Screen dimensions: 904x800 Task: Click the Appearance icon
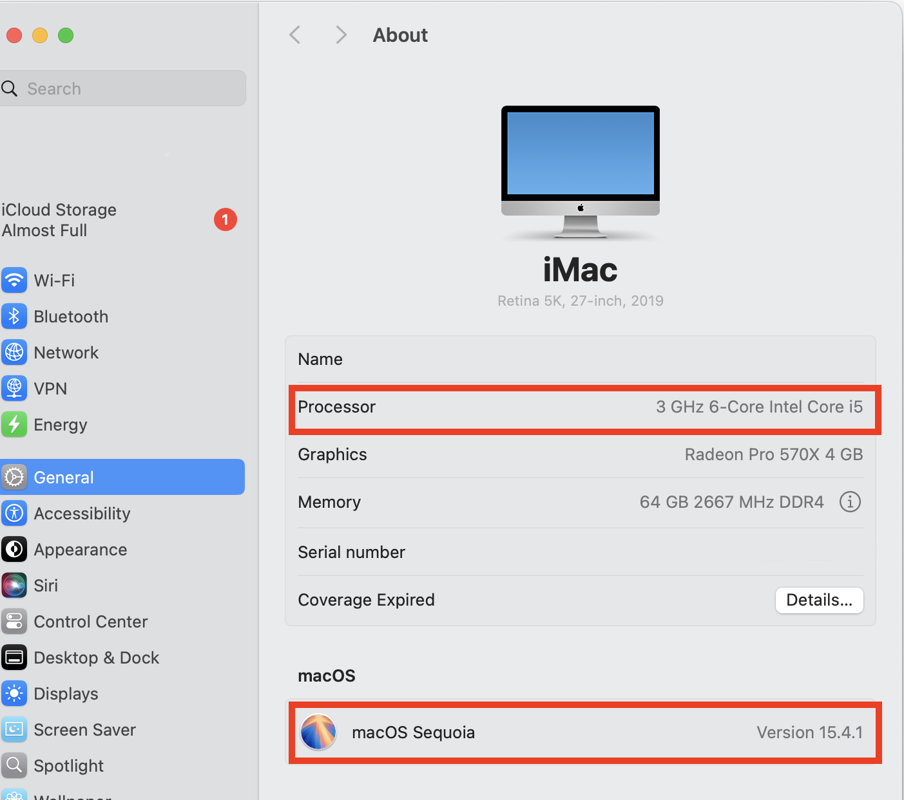click(x=14, y=549)
